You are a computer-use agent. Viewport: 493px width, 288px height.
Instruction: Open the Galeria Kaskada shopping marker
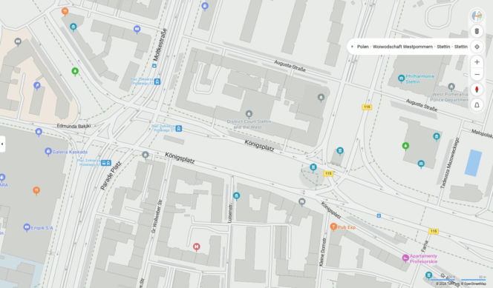[48, 152]
